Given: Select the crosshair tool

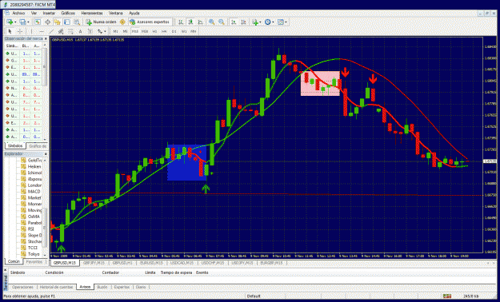Looking at the screenshot, I should 20,31.
